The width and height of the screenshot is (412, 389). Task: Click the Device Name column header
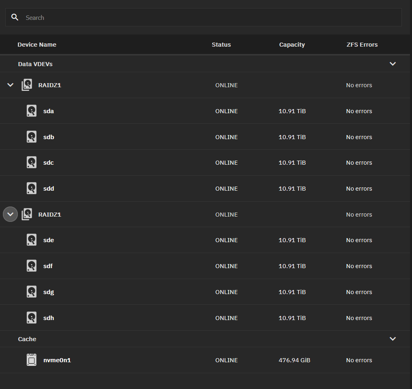click(37, 45)
